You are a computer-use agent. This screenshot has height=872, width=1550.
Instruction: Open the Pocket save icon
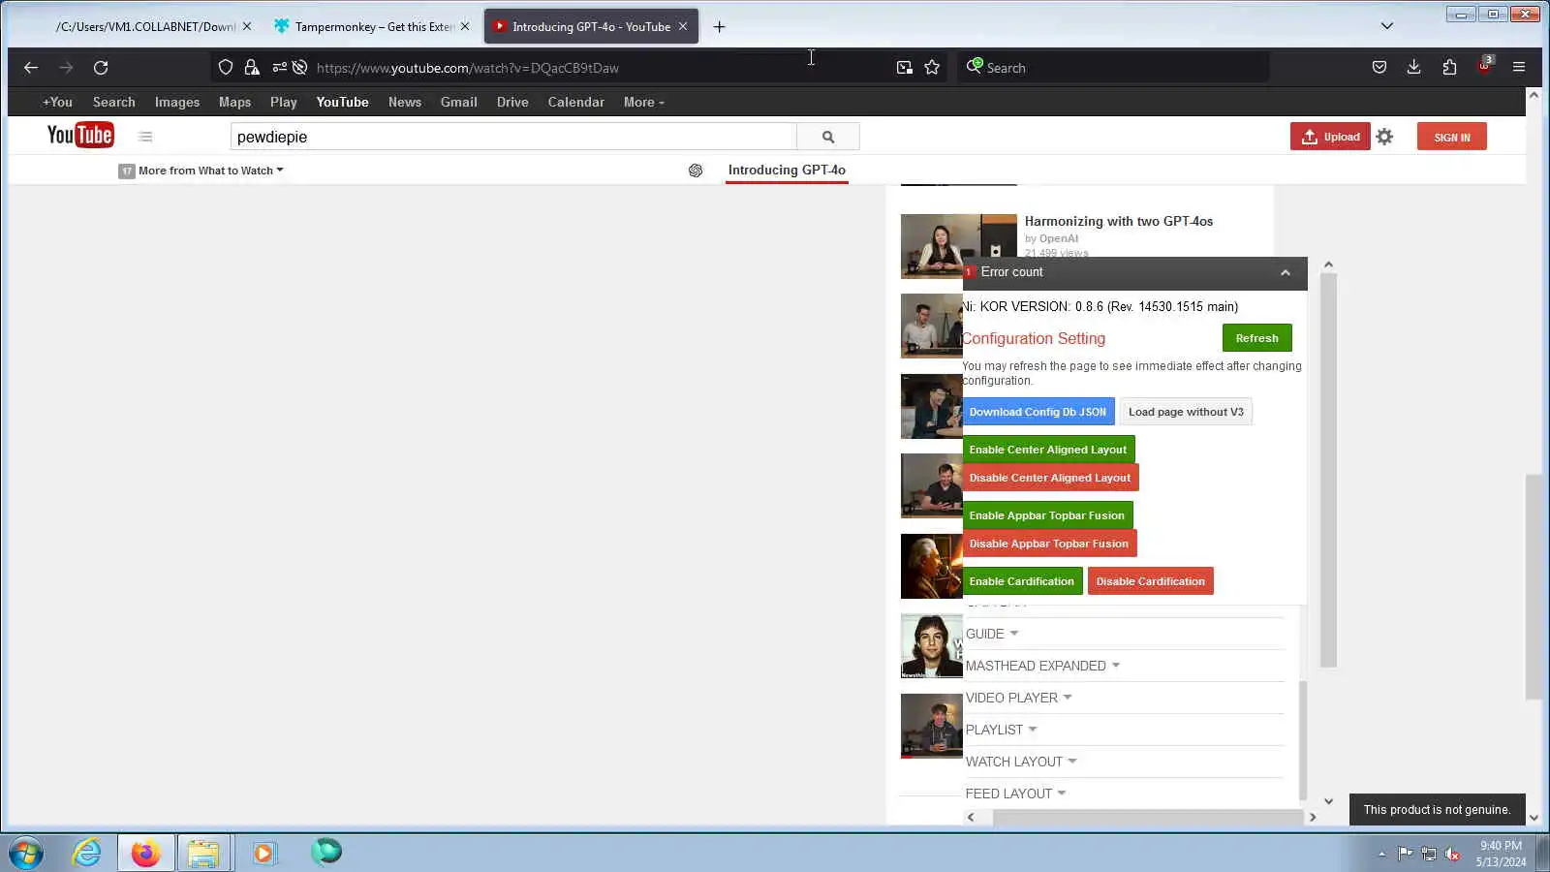[1379, 68]
